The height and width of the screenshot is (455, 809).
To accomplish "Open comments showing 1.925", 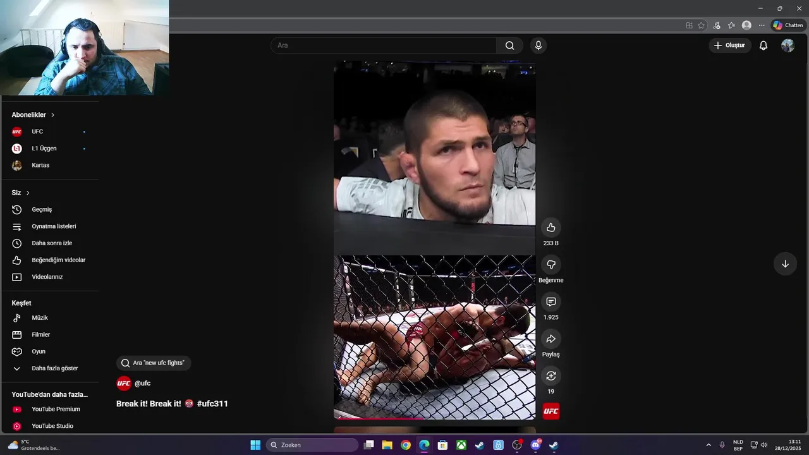I will [551, 302].
